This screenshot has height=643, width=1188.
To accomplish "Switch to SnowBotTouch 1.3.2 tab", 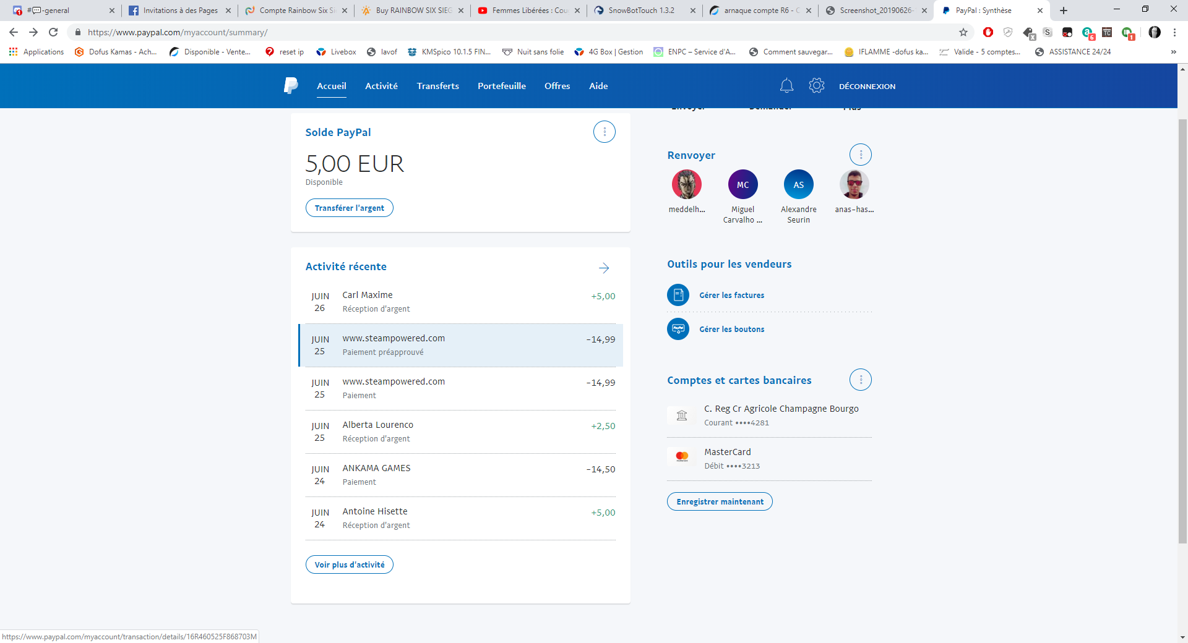I will 645,11.
